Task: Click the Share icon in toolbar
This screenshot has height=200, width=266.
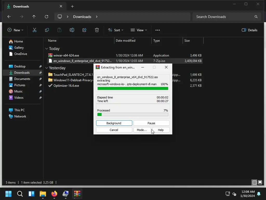Action: (84, 30)
